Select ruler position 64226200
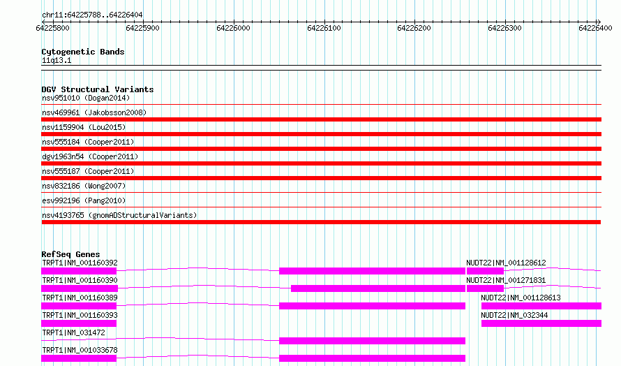621x366 pixels. coord(414,28)
